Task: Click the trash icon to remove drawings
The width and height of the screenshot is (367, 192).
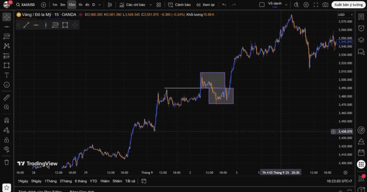Action: click(6, 162)
